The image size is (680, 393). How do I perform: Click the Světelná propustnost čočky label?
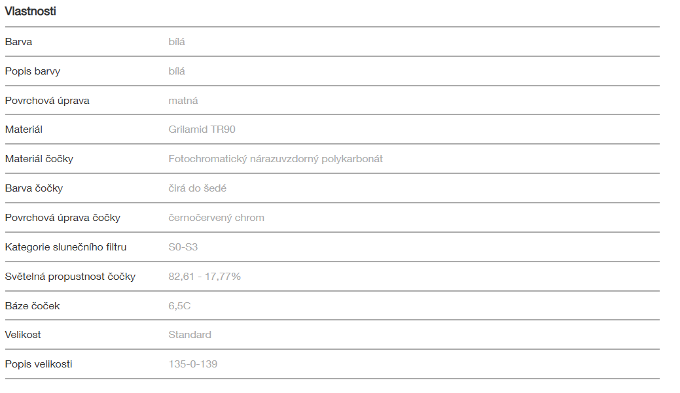(70, 277)
